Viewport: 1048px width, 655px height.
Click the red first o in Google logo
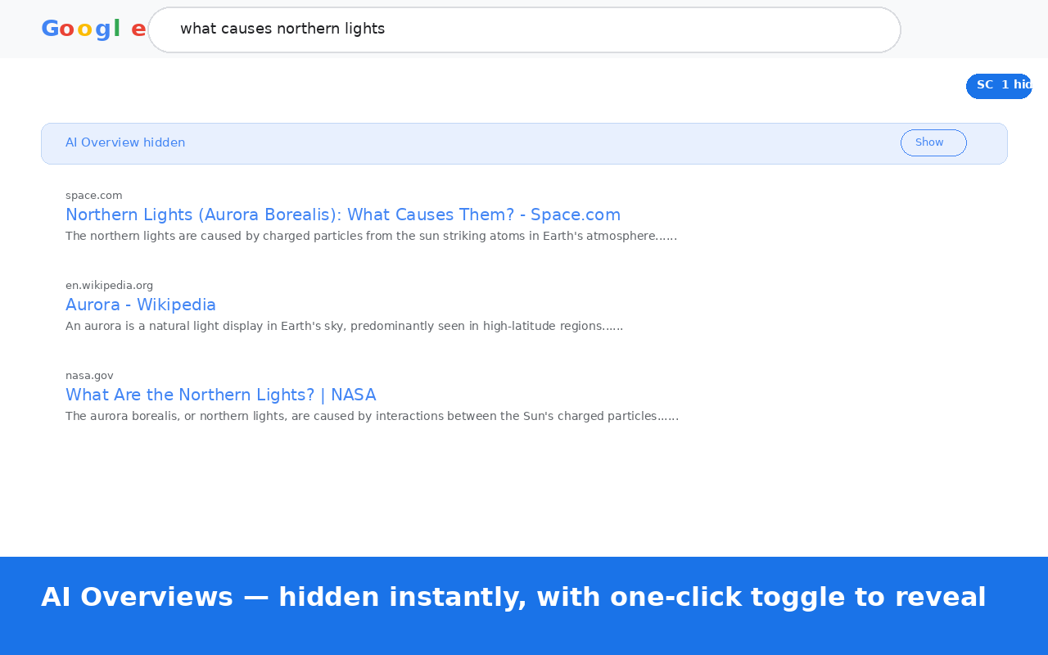tap(67, 29)
